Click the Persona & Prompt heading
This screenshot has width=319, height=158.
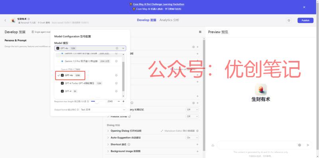coord(16,41)
